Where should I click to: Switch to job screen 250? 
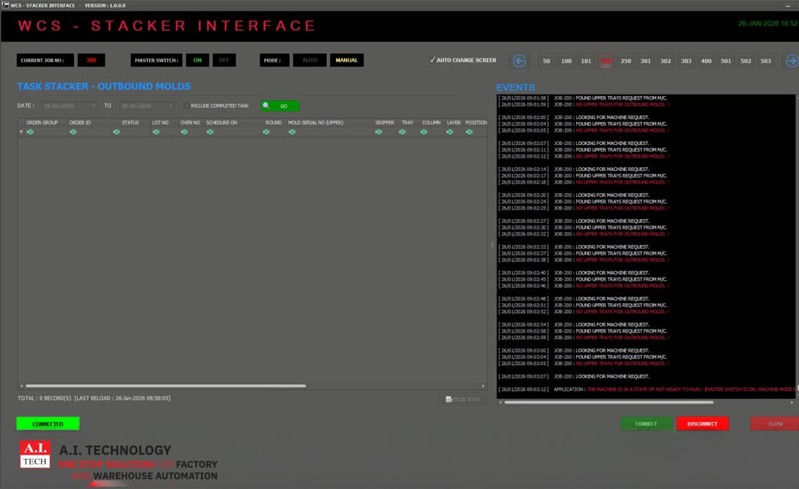click(x=626, y=61)
